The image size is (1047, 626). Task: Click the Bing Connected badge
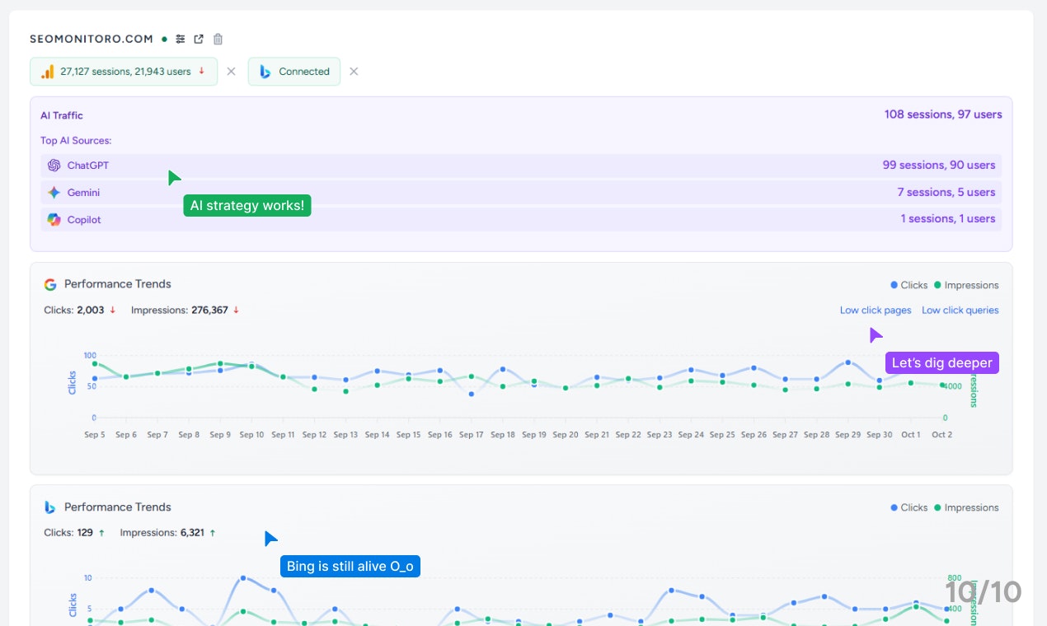(x=294, y=72)
